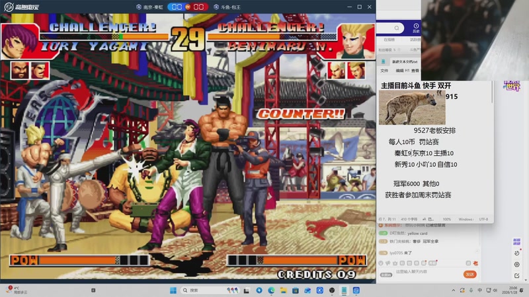Click the microphone icon in system tray
The height and width of the screenshot is (297, 529).
471,290
